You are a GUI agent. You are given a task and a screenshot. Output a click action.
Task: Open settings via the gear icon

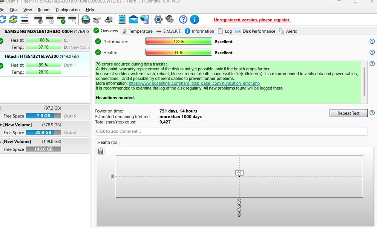(158, 20)
